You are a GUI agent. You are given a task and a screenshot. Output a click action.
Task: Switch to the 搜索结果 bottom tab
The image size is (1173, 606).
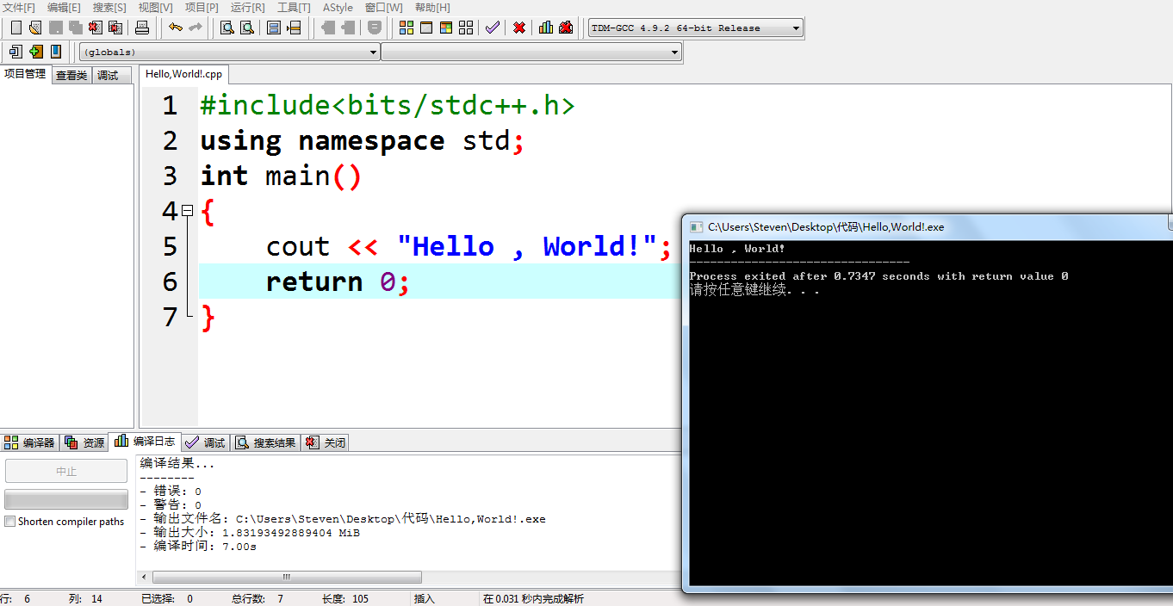[x=265, y=442]
